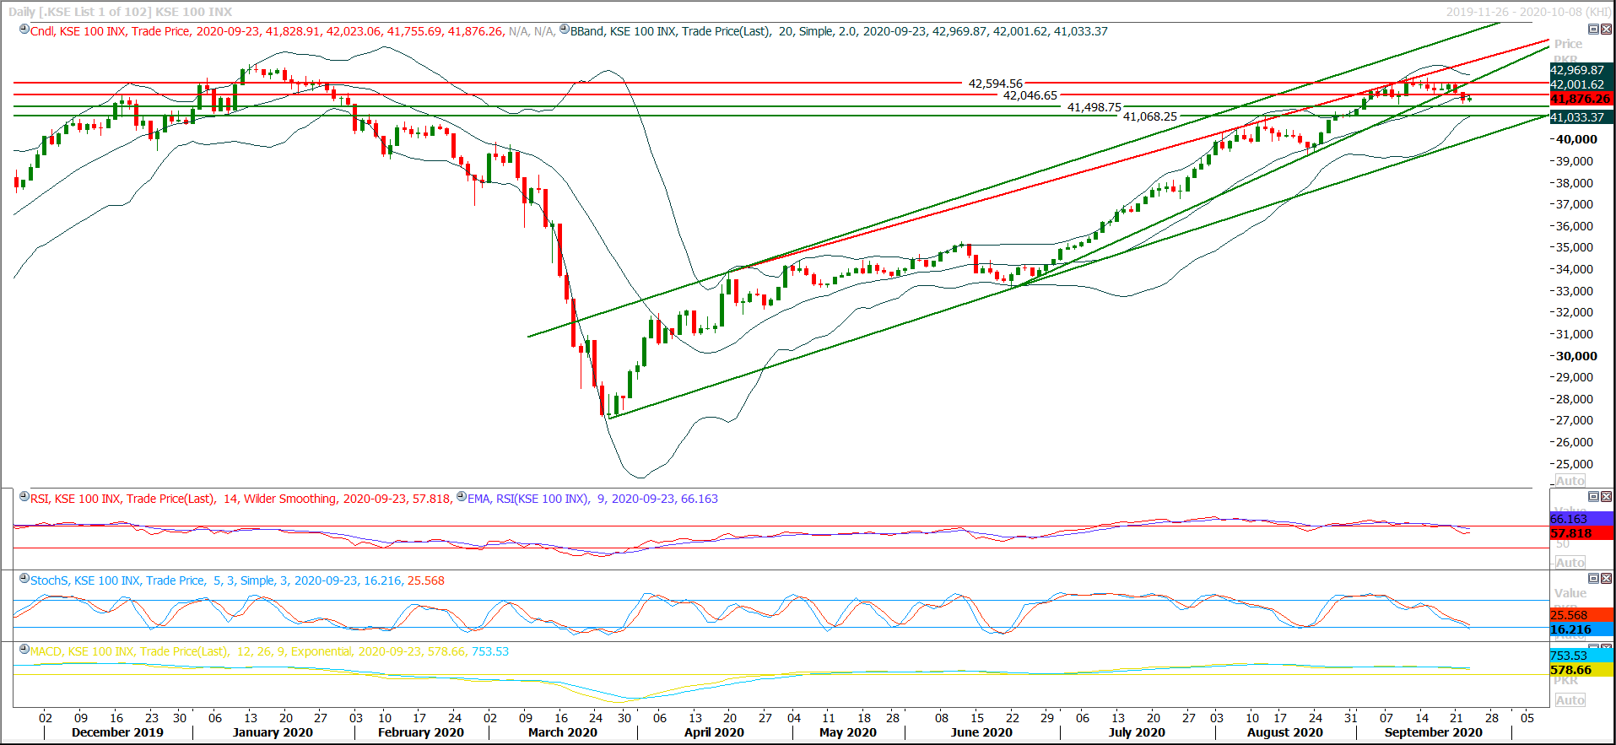
Task: Click the chart title 'KSE 100 INX'
Action: click(x=193, y=12)
